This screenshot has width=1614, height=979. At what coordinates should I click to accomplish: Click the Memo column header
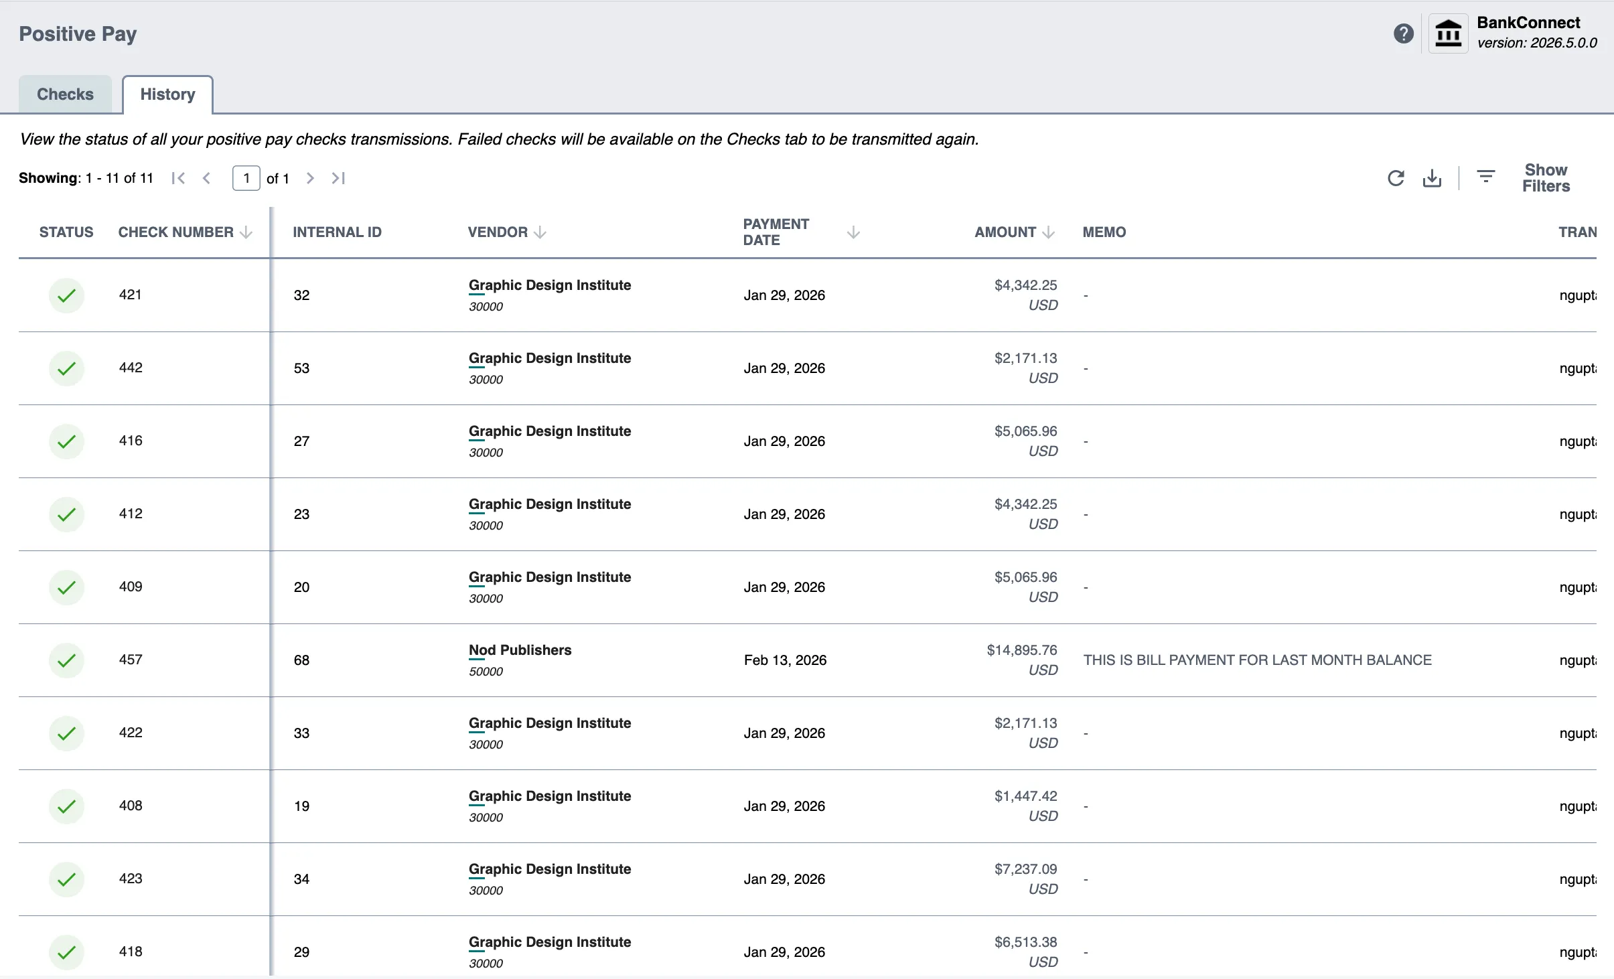point(1104,232)
